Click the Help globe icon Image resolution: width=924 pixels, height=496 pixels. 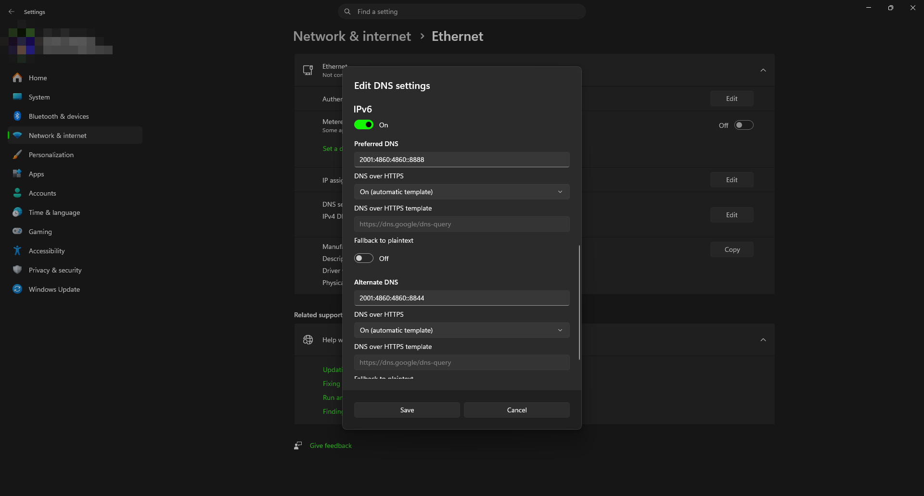308,340
